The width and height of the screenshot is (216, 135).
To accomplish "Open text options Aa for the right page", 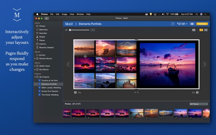I will tap(193, 92).
